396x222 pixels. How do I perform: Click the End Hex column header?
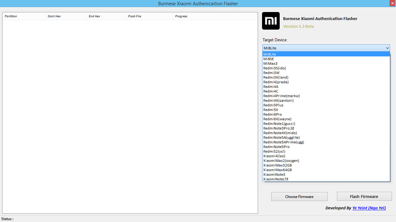pyautogui.click(x=106, y=16)
